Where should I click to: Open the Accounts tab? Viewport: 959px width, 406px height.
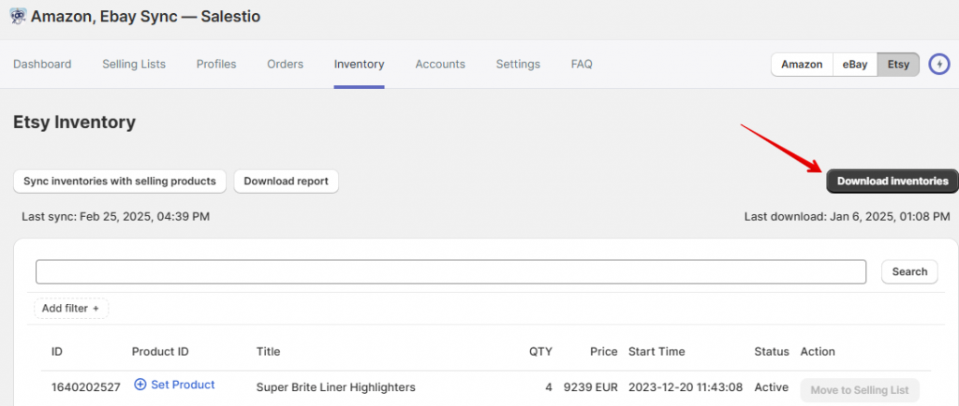440,65
